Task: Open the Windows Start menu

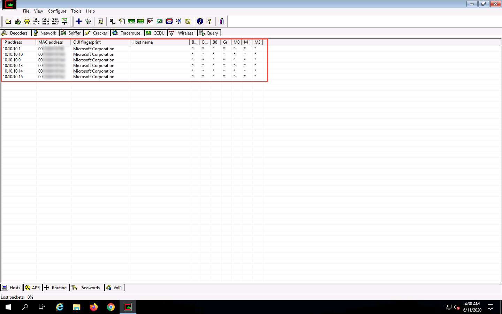Action: [8, 307]
